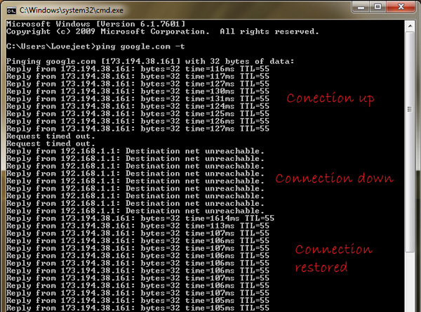
Task: Click the 'ping google.com -t' command line
Action: click(x=95, y=46)
